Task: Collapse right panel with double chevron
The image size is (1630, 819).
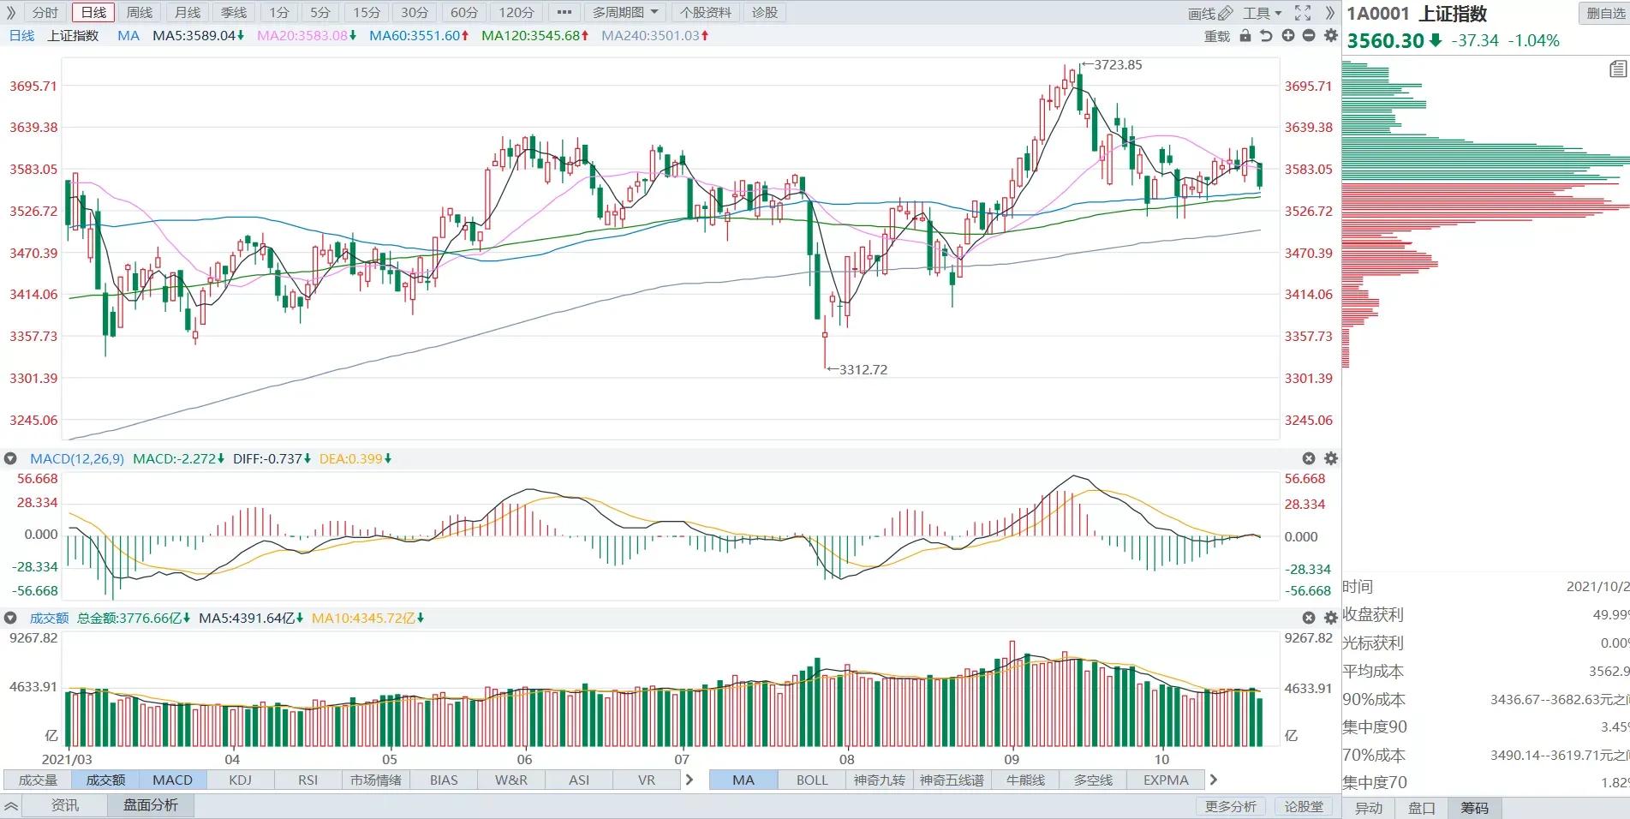Action: pyautogui.click(x=1329, y=13)
